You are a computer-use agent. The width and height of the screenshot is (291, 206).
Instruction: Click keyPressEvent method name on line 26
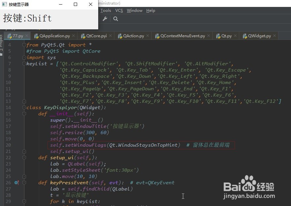(x=69, y=183)
